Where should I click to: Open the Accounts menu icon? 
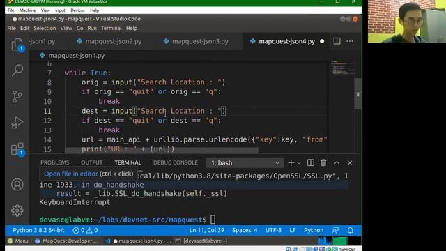coord(17,184)
